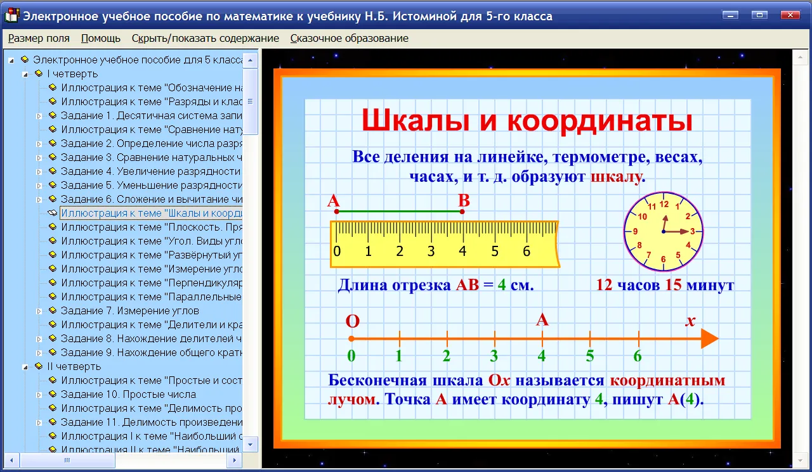Click book icon of 'Измерение угло' illustration row

pos(53,269)
